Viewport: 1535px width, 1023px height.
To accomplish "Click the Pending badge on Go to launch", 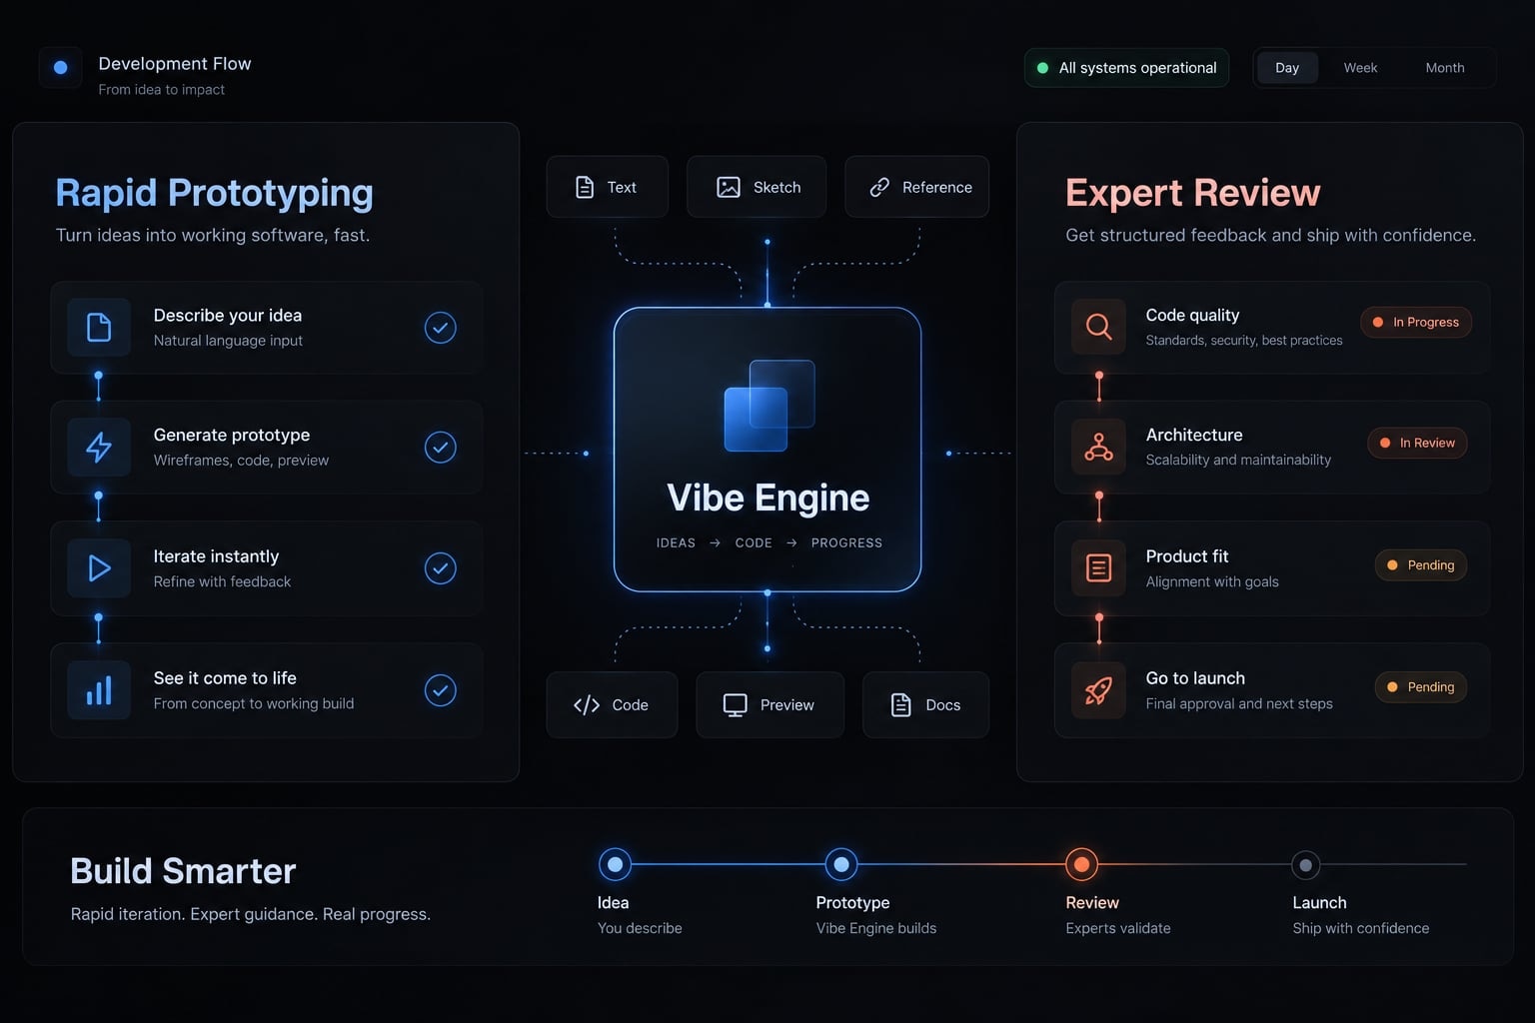I will click(1421, 687).
